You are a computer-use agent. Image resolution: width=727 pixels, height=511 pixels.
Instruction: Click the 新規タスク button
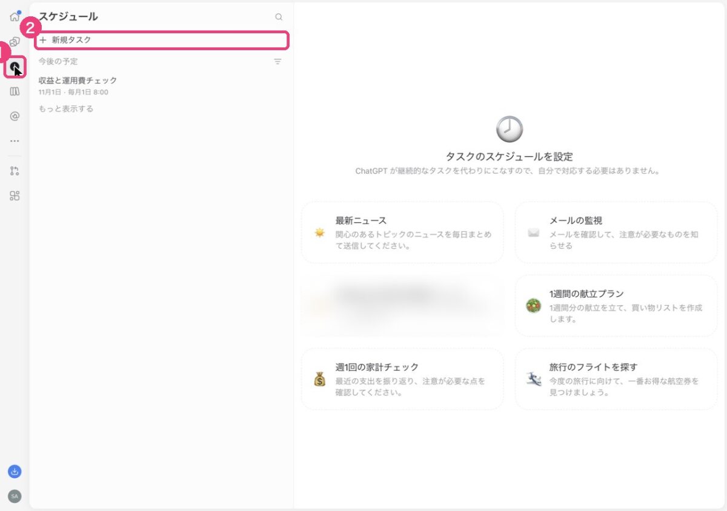pos(161,40)
